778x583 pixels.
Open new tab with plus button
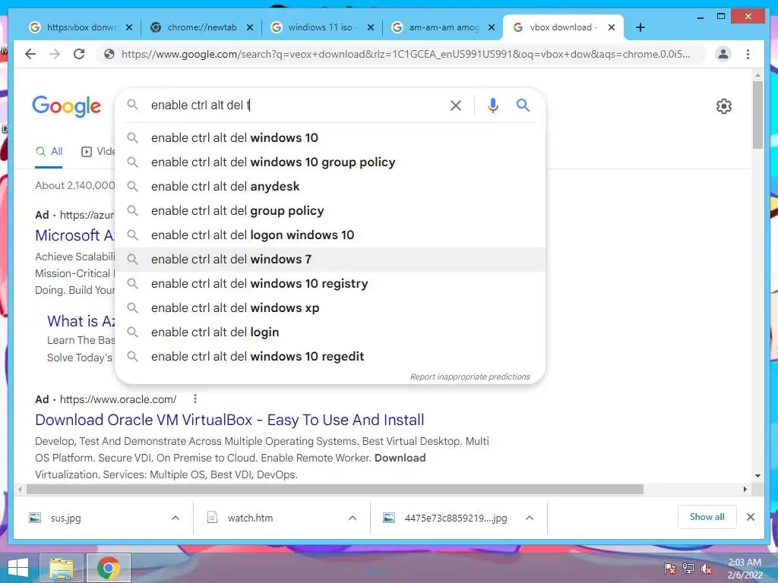coord(640,27)
